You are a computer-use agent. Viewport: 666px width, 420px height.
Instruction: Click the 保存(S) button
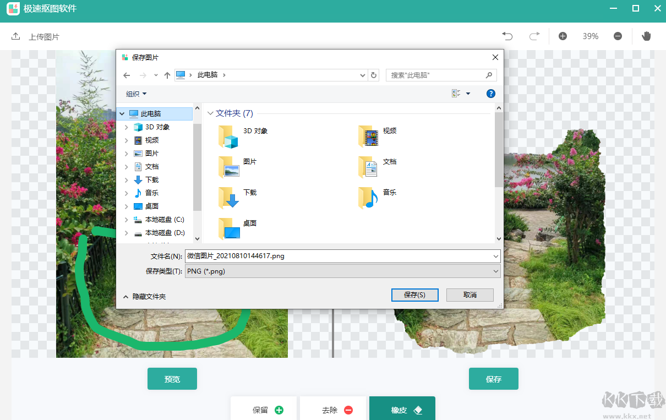tap(414, 294)
